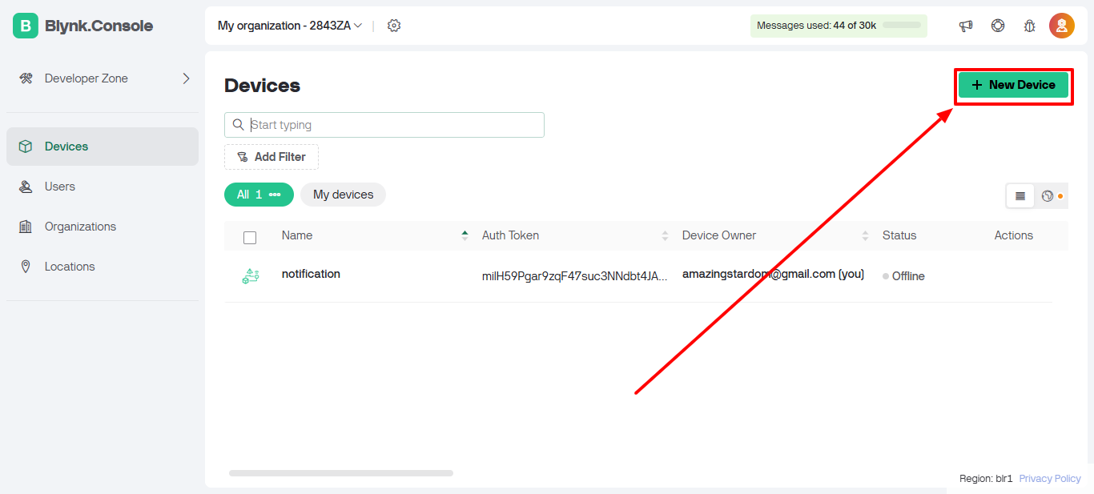Select the All devices tab
This screenshot has height=494, width=1094.
(259, 195)
